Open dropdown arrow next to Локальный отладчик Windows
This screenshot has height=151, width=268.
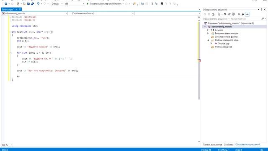(x=123, y=4)
